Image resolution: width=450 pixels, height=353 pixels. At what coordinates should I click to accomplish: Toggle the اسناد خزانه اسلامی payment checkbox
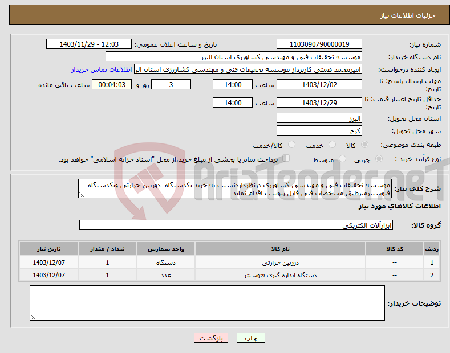(286, 158)
